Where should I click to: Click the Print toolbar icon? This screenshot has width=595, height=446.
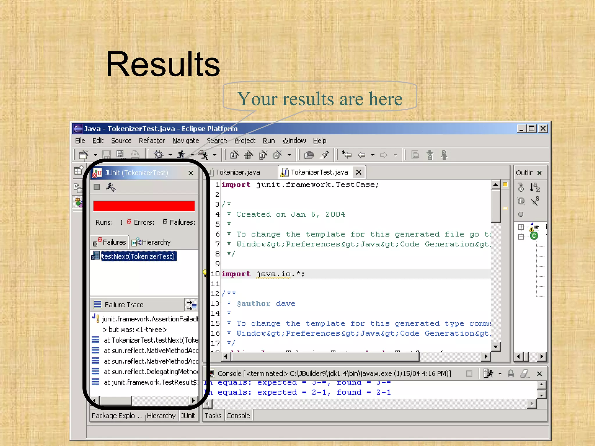135,155
